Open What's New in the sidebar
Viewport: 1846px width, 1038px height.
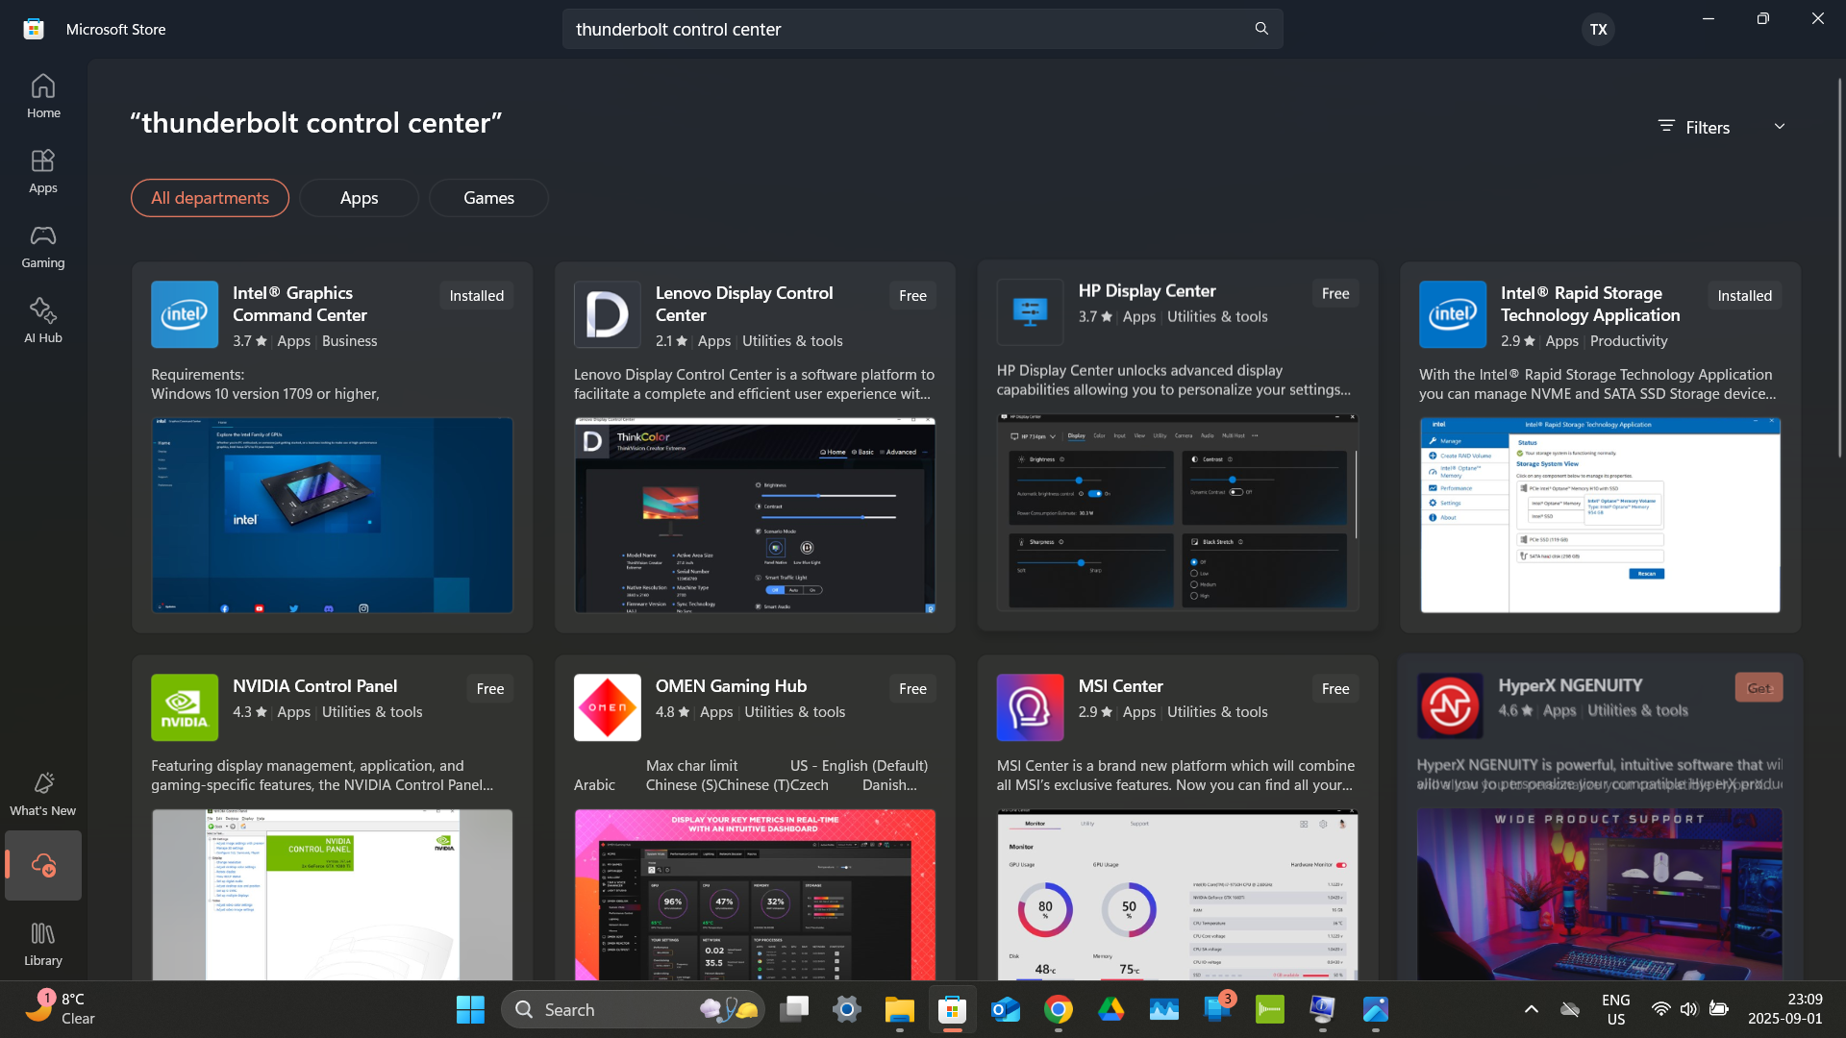point(43,794)
